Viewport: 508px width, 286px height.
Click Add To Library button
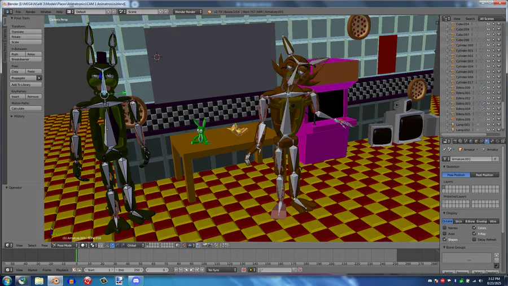point(26,85)
